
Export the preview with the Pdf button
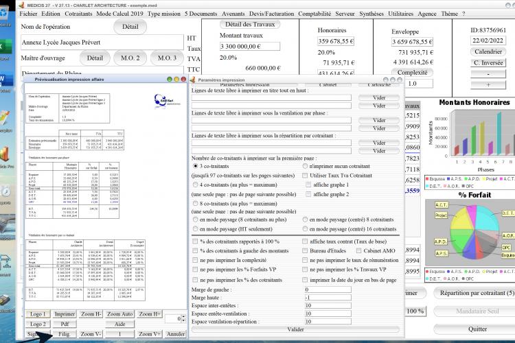point(65,324)
